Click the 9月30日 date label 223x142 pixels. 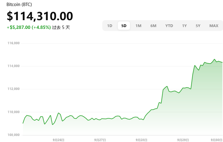tap(217, 140)
